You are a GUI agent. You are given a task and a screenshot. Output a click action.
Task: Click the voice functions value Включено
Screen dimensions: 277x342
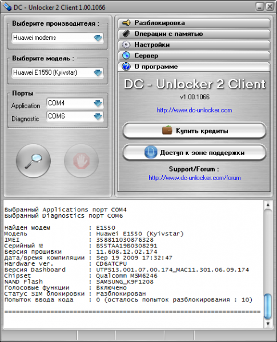111,288
